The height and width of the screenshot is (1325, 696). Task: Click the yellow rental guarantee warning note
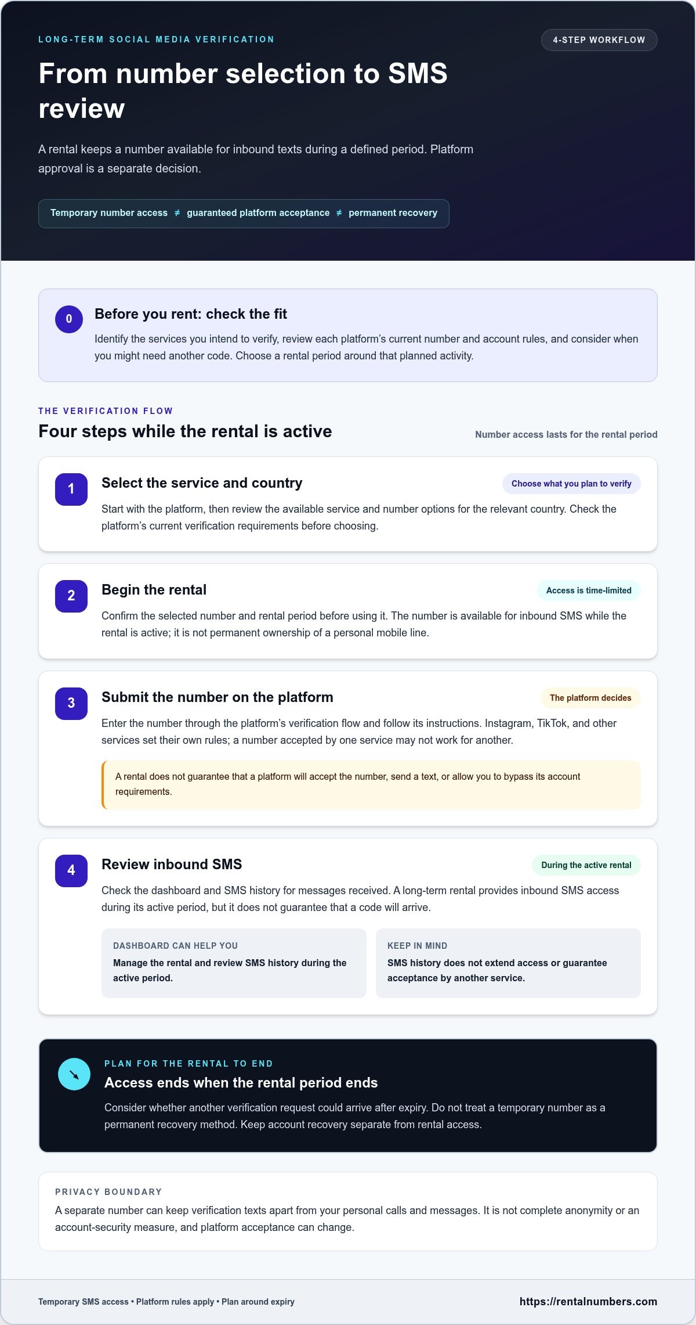pyautogui.click(x=371, y=784)
